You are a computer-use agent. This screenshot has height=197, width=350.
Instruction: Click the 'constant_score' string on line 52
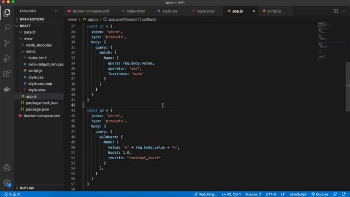click(x=144, y=158)
